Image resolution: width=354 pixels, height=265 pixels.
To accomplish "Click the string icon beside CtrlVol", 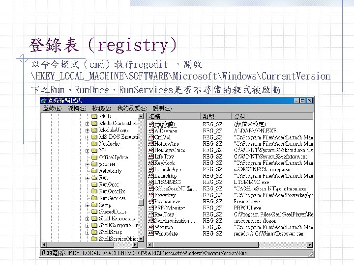I will [x=151, y=137].
